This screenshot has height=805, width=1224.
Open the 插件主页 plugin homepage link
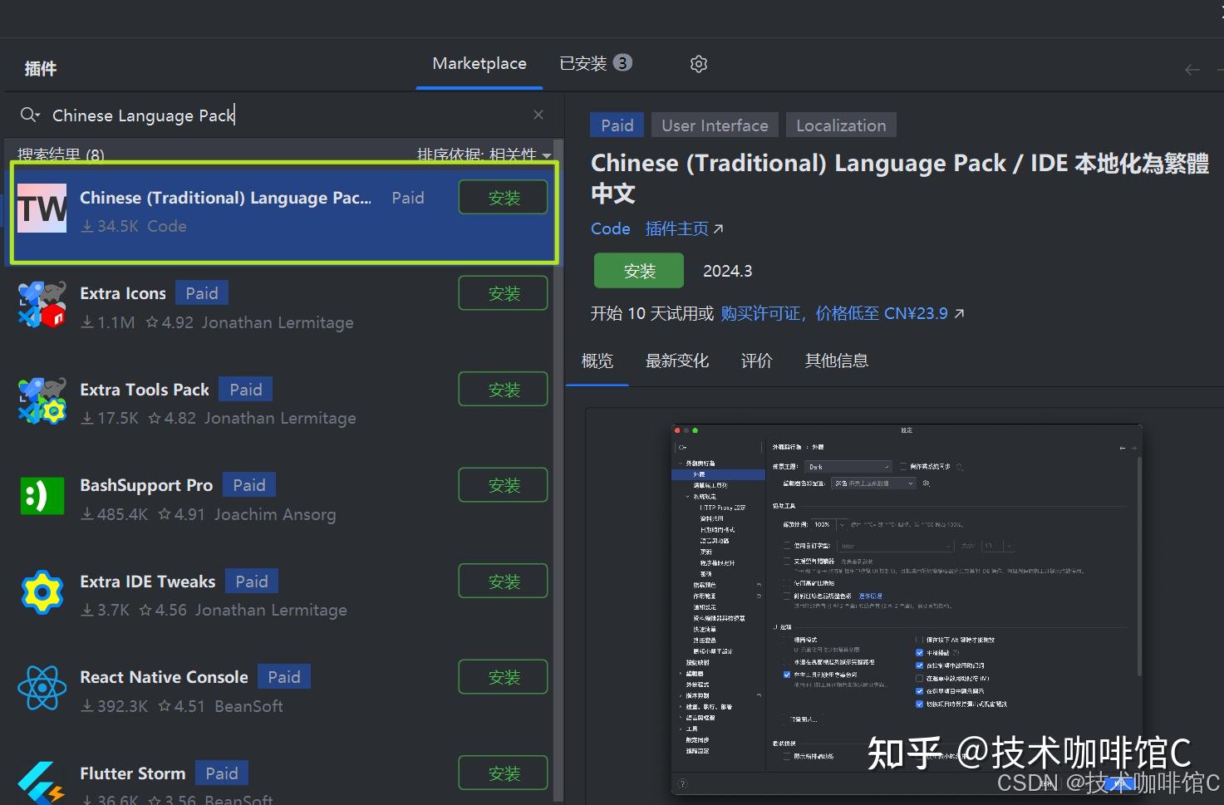pyautogui.click(x=676, y=228)
